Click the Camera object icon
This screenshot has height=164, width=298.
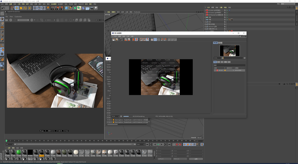click(x=92, y=8)
